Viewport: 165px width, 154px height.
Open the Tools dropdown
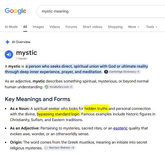coord(151,27)
